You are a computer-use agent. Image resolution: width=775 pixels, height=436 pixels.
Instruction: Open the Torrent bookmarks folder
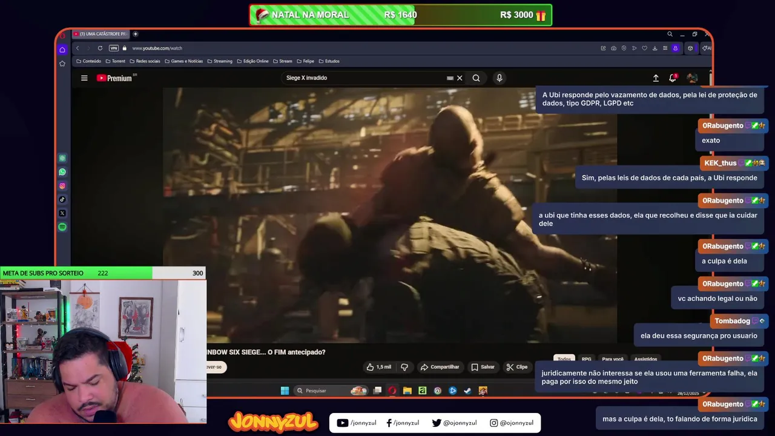116,61
